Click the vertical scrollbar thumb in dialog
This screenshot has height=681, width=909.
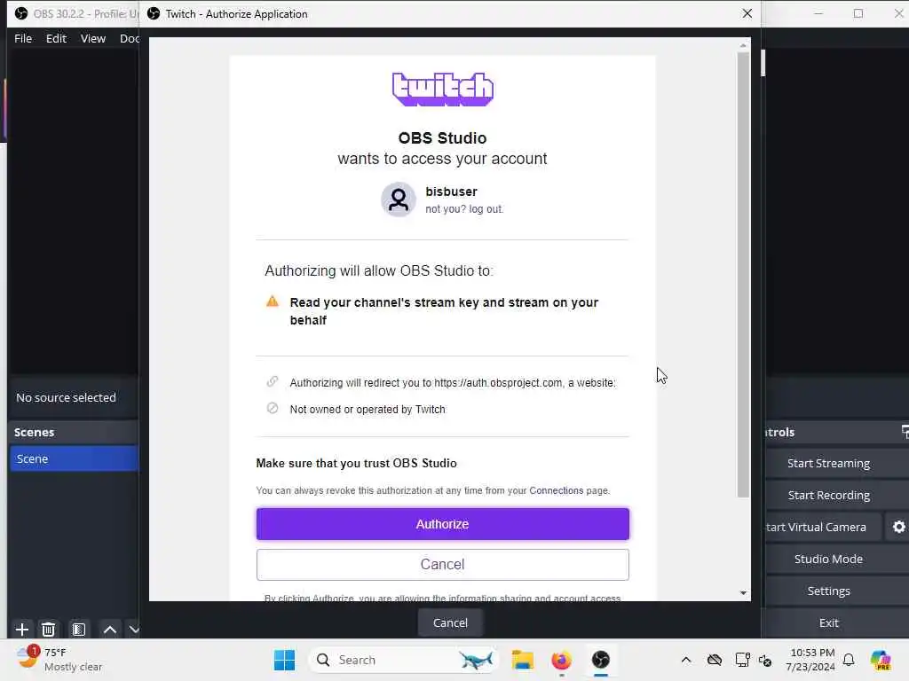[743, 275]
